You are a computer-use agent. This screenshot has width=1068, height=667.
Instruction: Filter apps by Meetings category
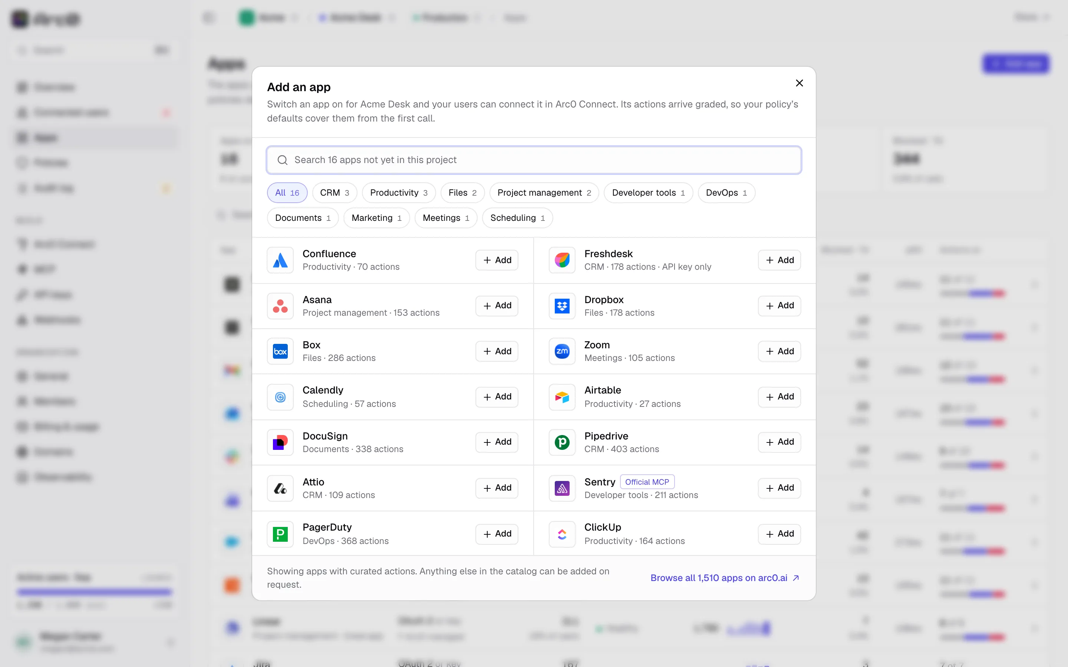[x=446, y=218]
